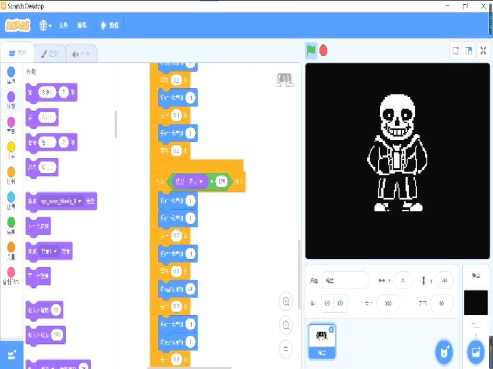Enter full screen stage mode
Screen dimensions: 493x369
coord(483,51)
